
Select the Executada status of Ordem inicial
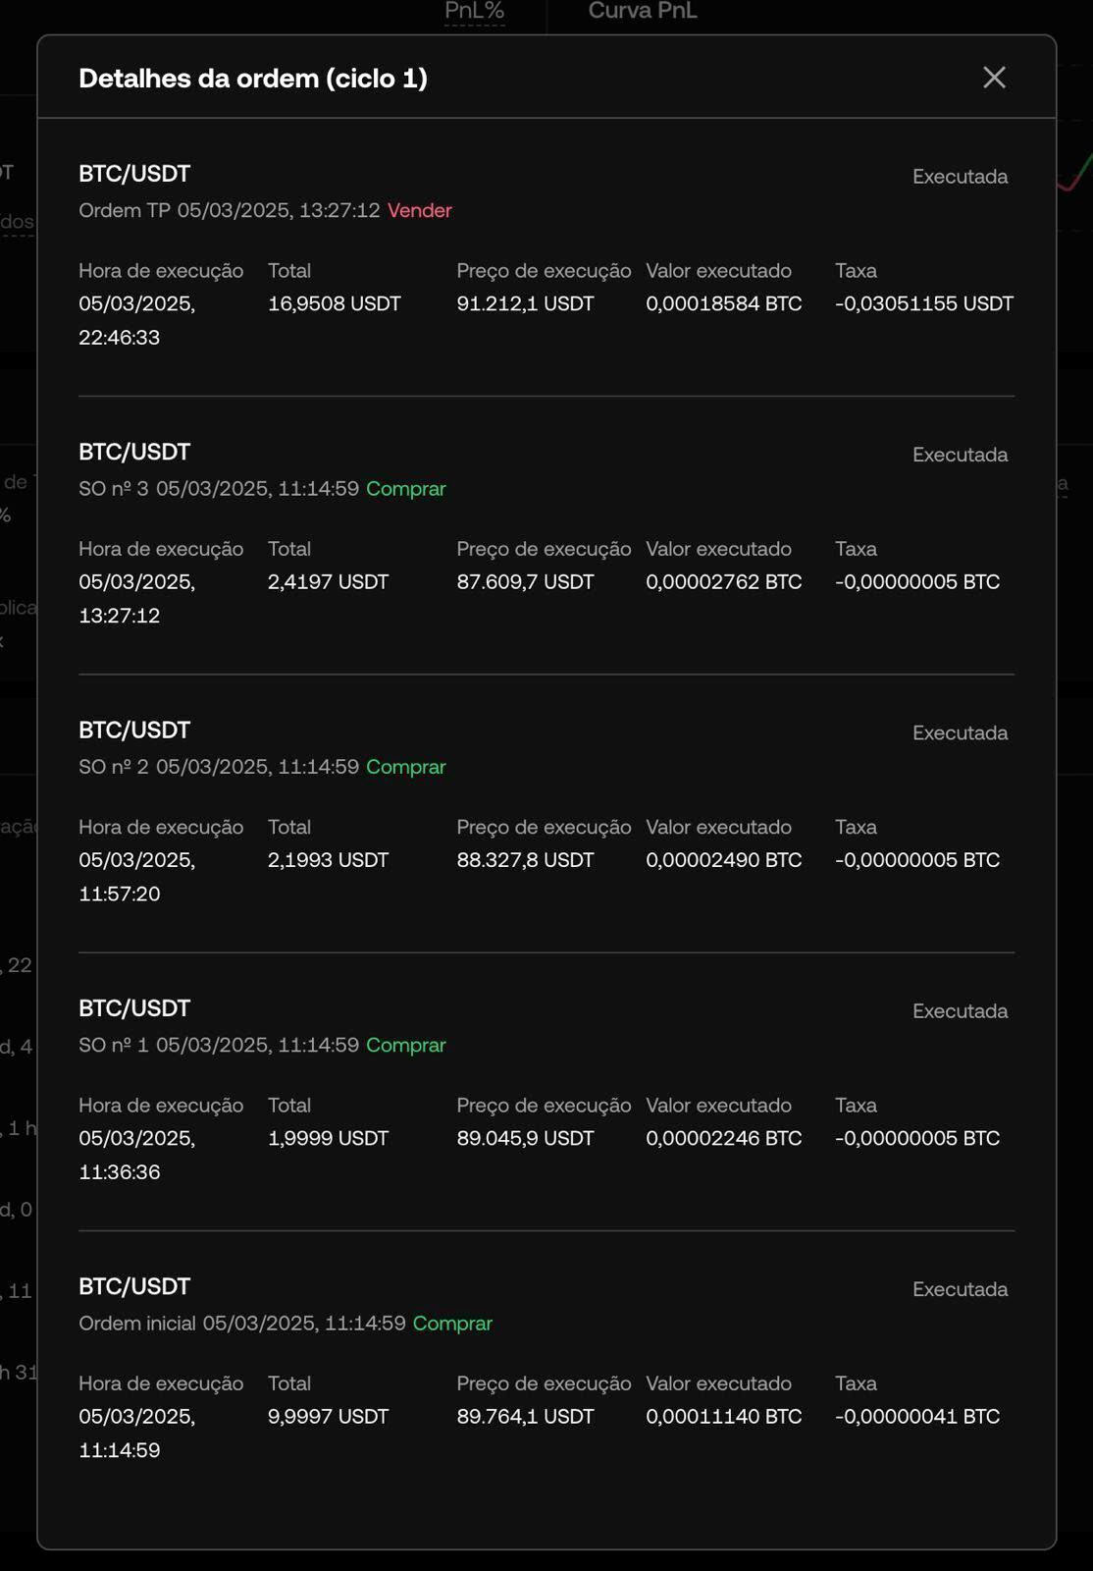960,1289
